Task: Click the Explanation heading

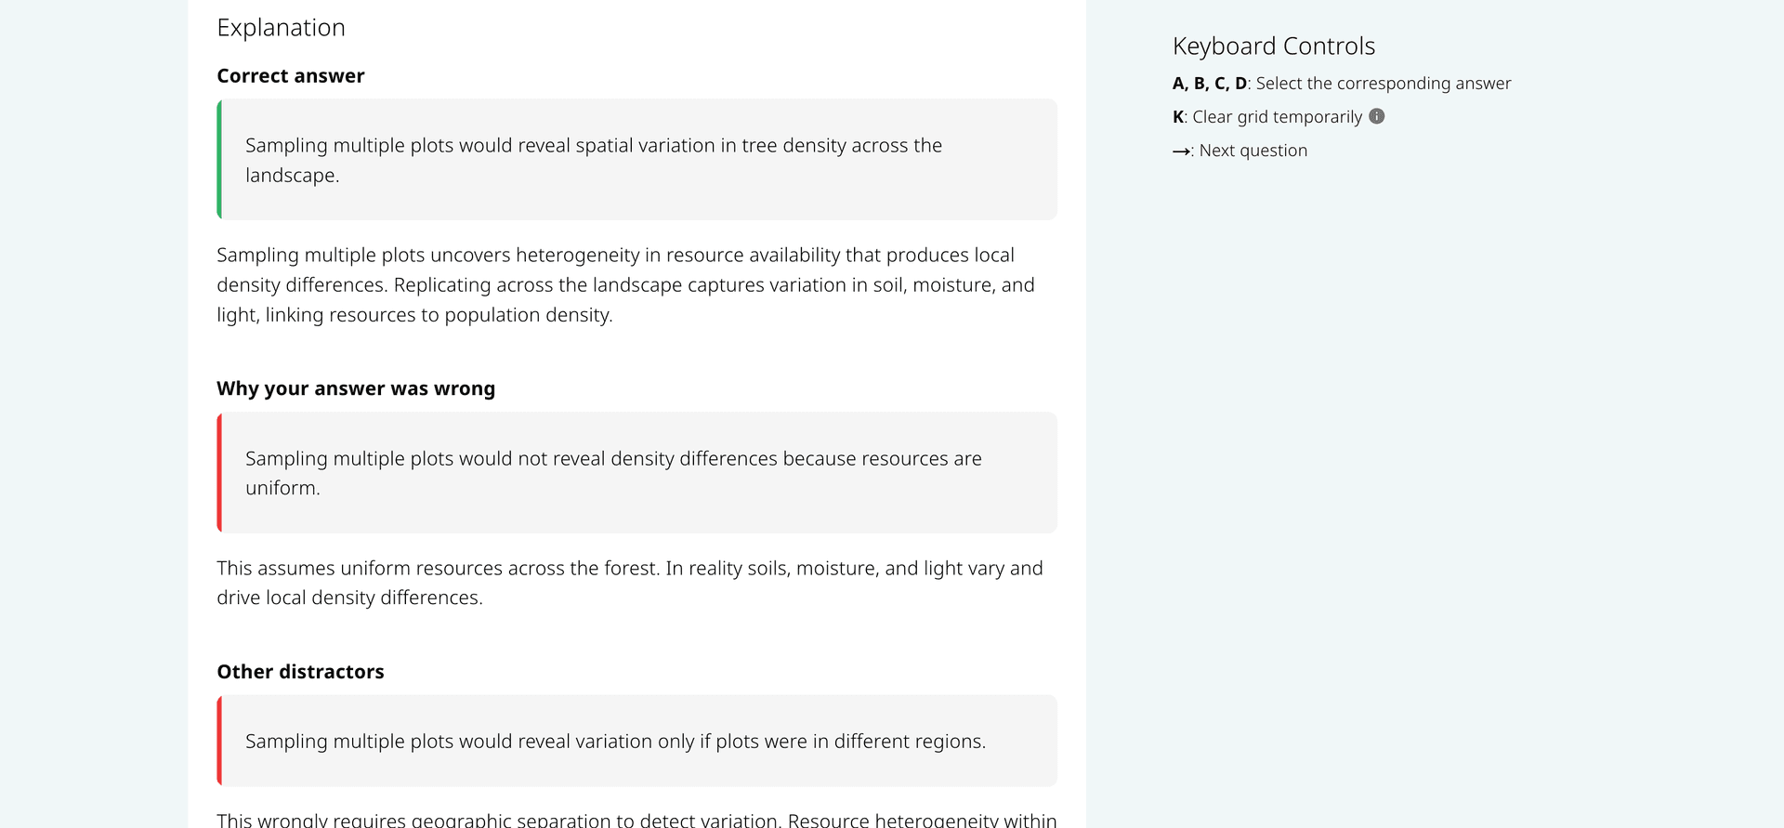Action: [281, 28]
